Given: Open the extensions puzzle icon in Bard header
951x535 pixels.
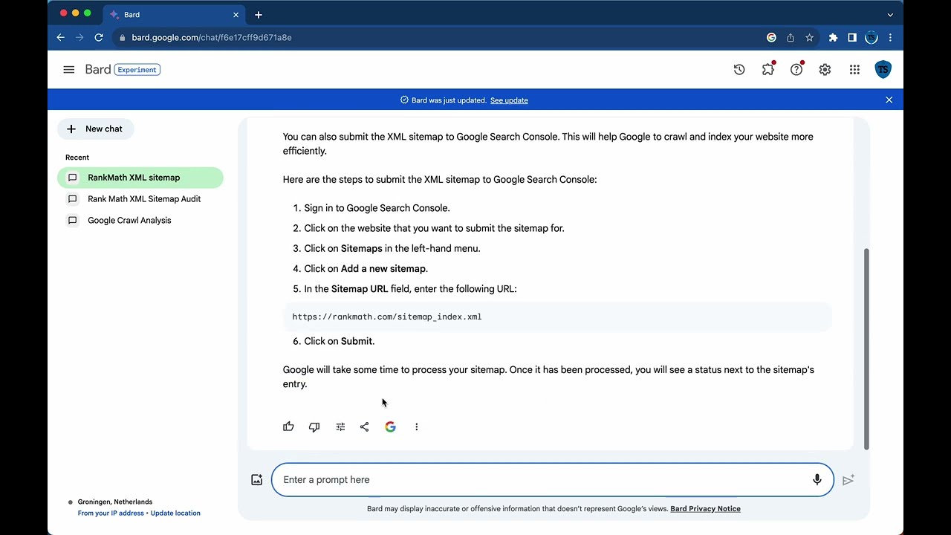Looking at the screenshot, I should [768, 70].
